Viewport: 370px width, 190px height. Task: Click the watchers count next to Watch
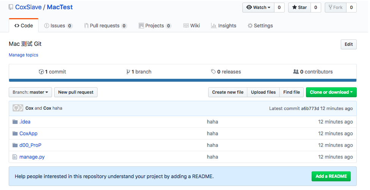279,8
